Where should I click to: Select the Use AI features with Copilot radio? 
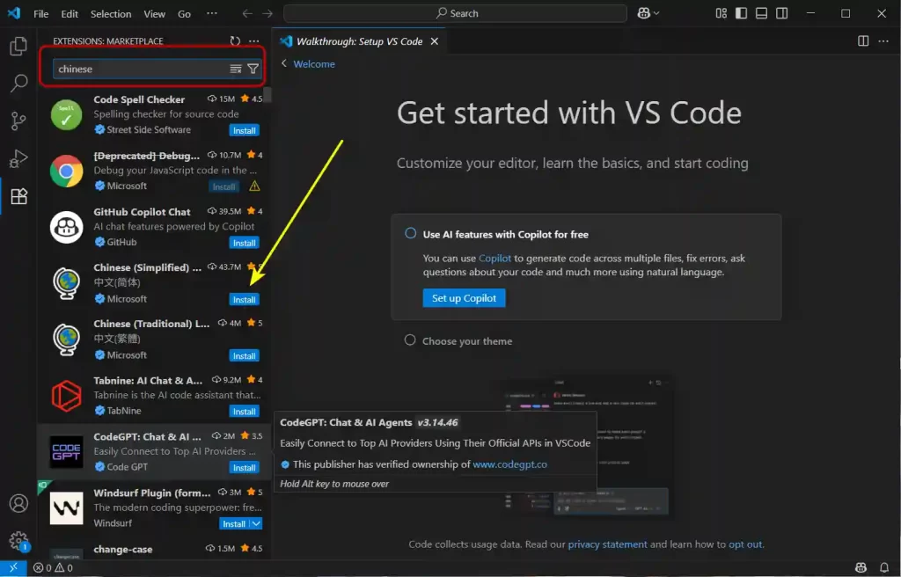410,234
